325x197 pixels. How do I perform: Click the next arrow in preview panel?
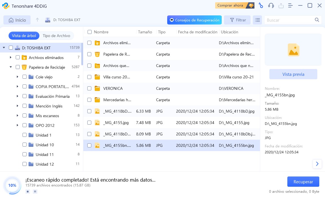pos(317,164)
